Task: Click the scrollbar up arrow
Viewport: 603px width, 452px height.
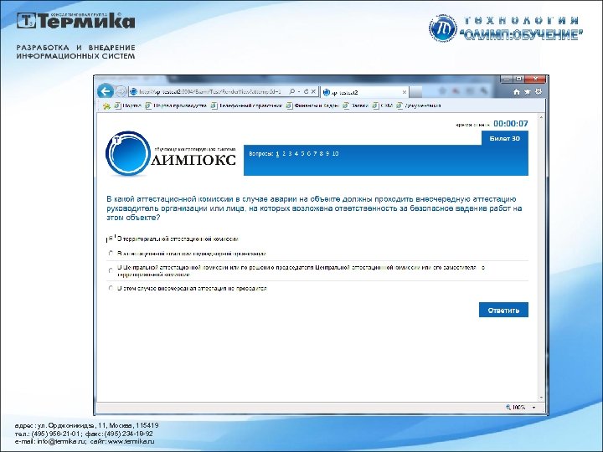Action: (542, 117)
